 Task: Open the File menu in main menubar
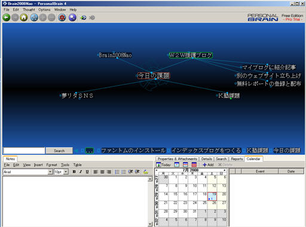[7, 10]
